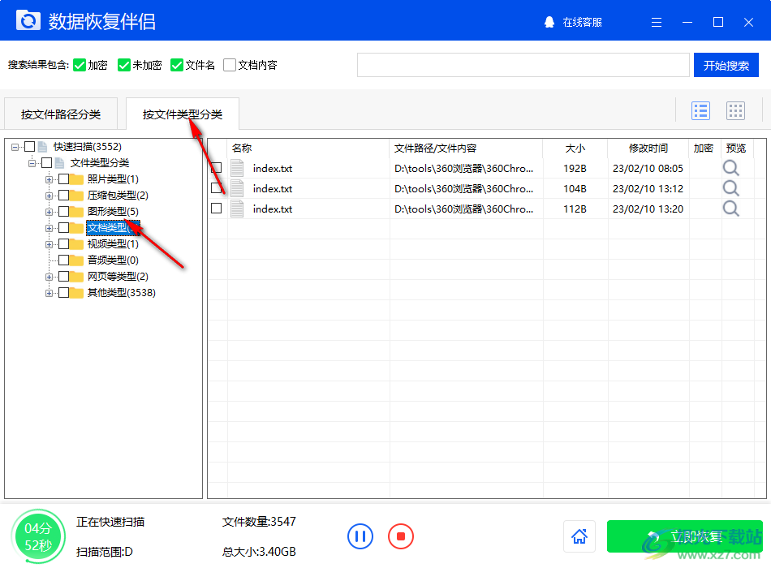Stop the ongoing scan
This screenshot has width=771, height=568.
click(400, 536)
